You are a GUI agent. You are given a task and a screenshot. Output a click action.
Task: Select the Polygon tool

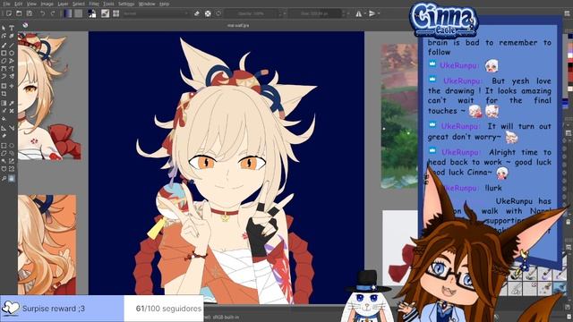point(4,61)
